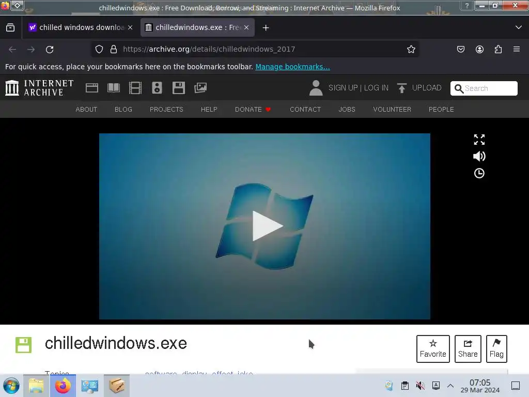This screenshot has height=397, width=529.
Task: Open Firefox View icon
Action: coord(10,27)
